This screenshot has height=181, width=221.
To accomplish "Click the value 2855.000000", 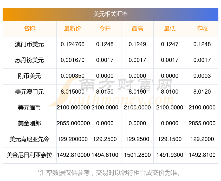I will tap(73, 123).
